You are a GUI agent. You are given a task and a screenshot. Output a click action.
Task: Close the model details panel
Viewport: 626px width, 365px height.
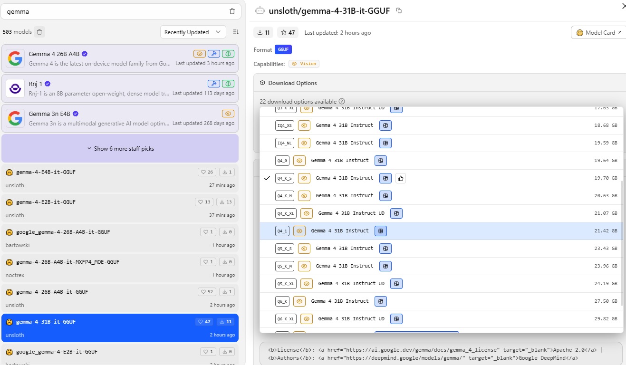tap(623, 6)
